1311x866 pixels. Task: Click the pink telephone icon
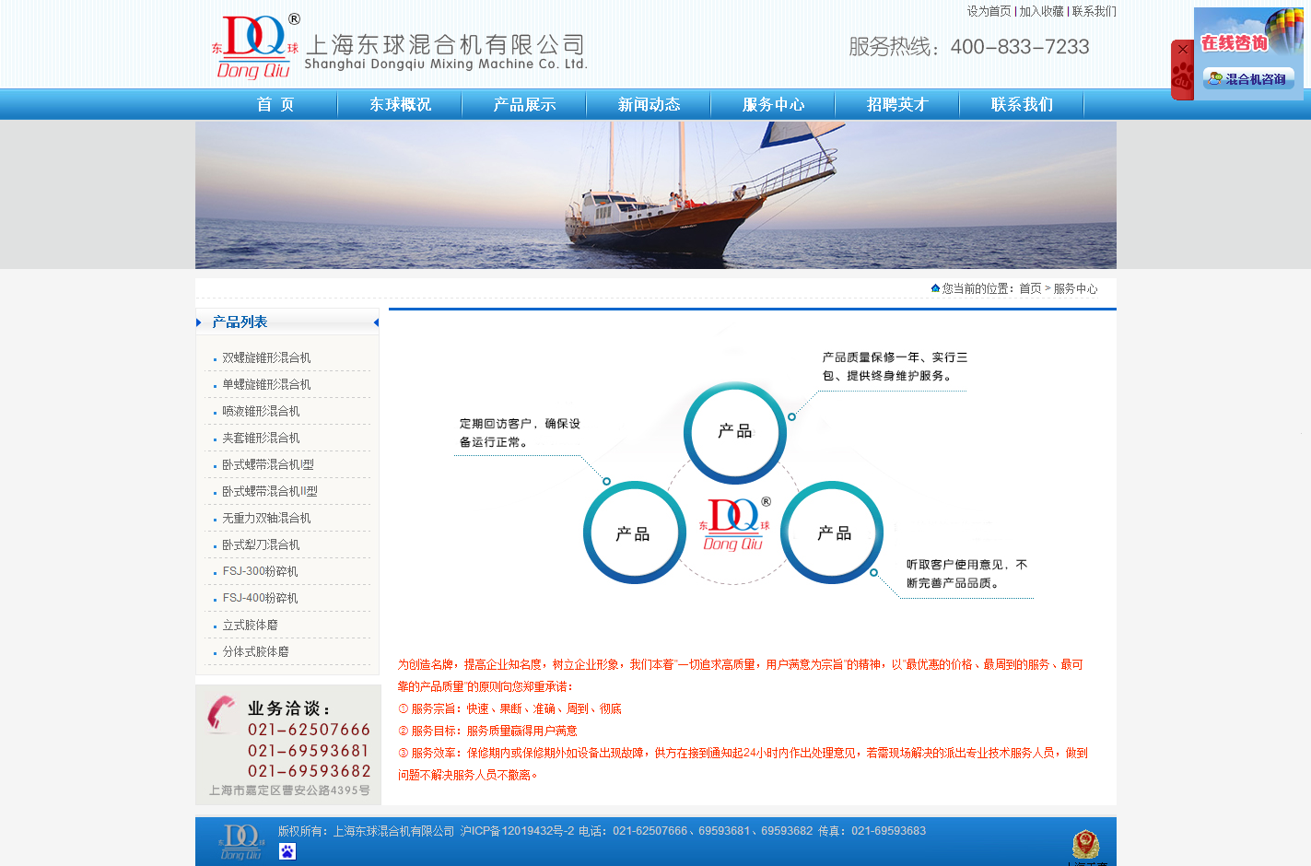click(x=220, y=714)
